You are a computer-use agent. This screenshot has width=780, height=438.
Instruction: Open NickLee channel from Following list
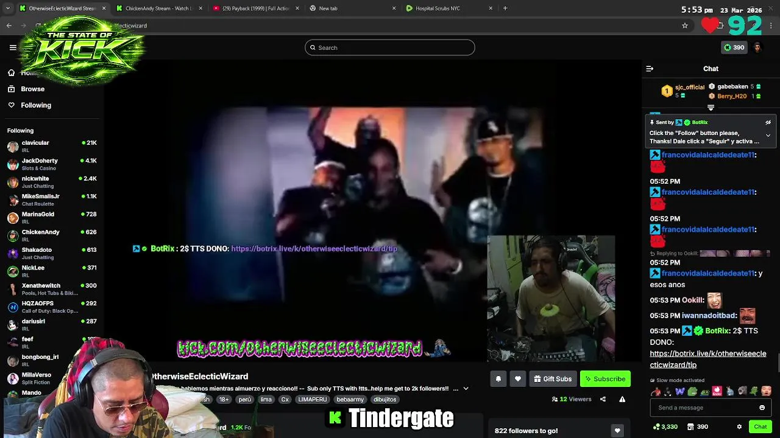click(x=52, y=271)
